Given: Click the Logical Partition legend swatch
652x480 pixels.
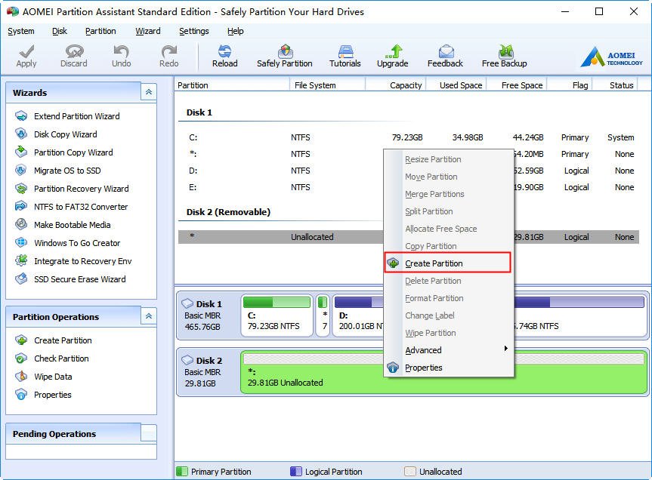Looking at the screenshot, I should click(296, 472).
